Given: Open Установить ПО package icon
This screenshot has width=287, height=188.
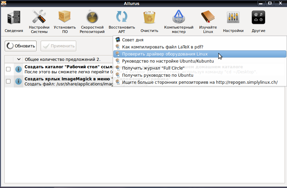Looking at the screenshot, I should [65, 17].
